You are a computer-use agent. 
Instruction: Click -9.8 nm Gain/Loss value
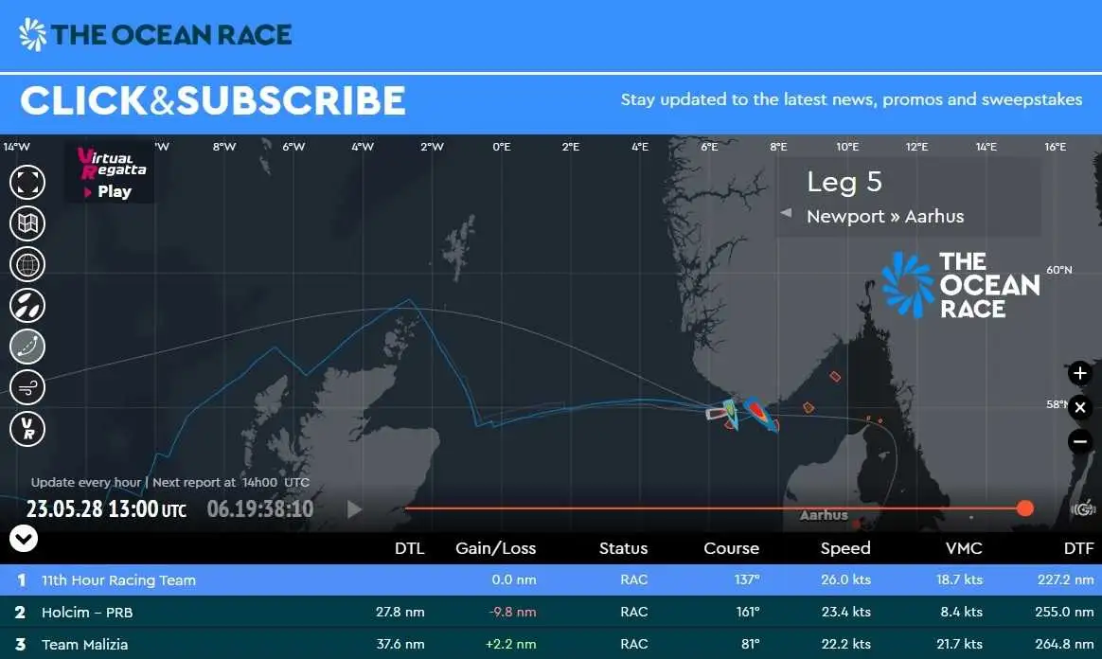[512, 612]
